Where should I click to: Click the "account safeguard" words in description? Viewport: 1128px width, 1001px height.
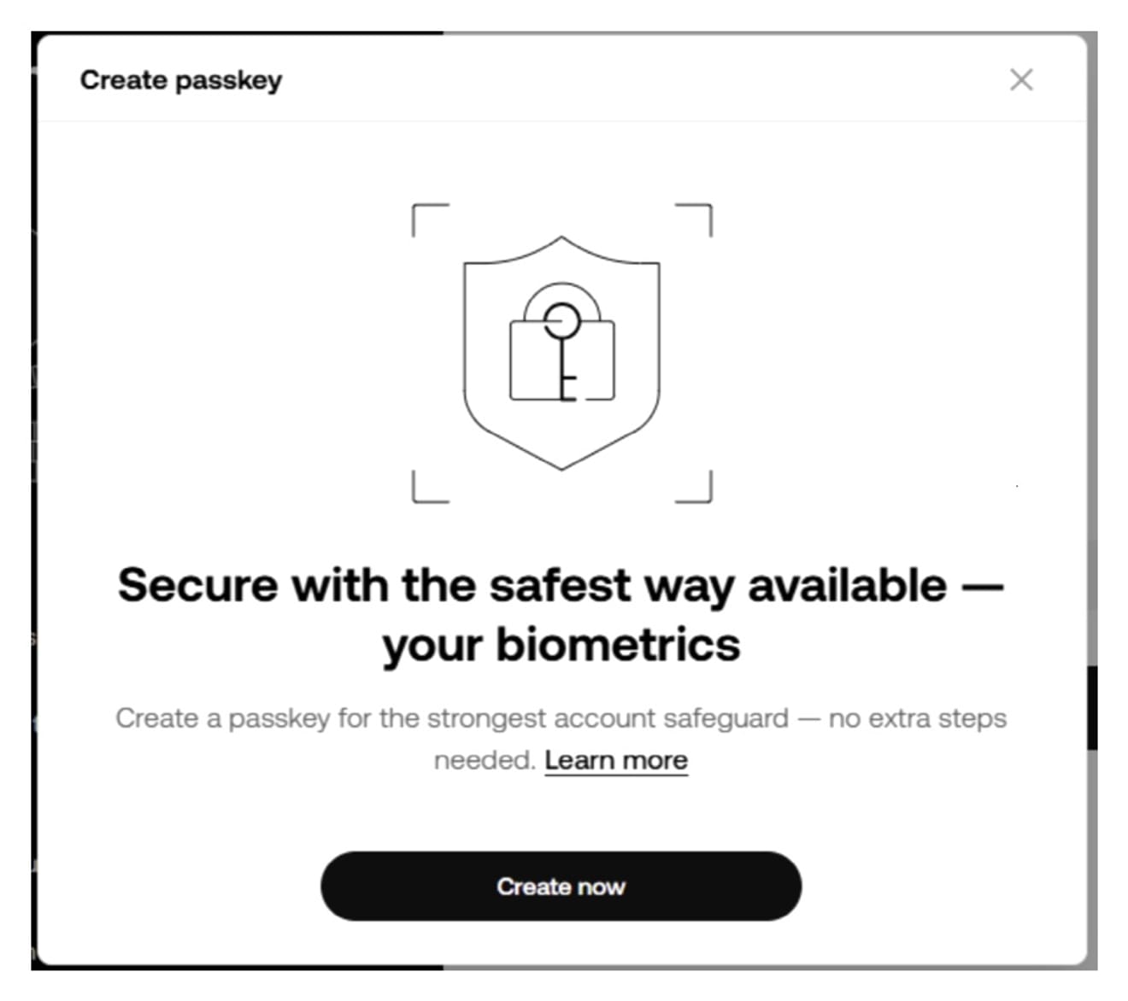671,718
